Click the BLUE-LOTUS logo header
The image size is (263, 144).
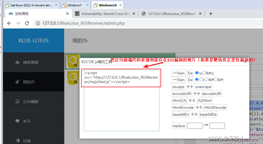[x=34, y=40]
